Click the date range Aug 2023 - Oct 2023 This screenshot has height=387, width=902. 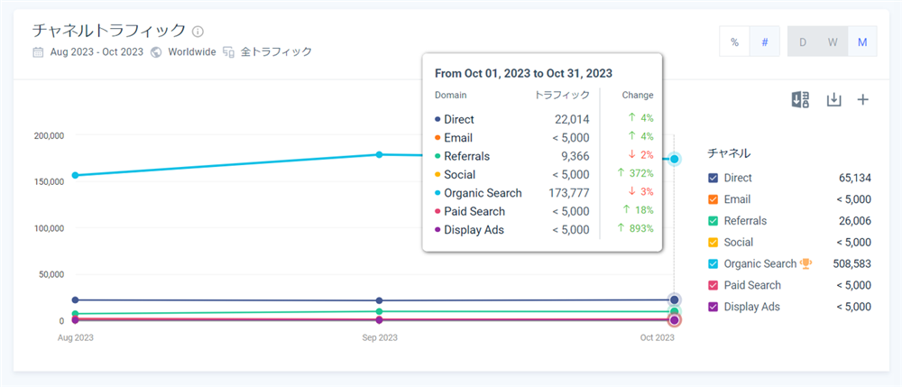pyautogui.click(x=97, y=51)
